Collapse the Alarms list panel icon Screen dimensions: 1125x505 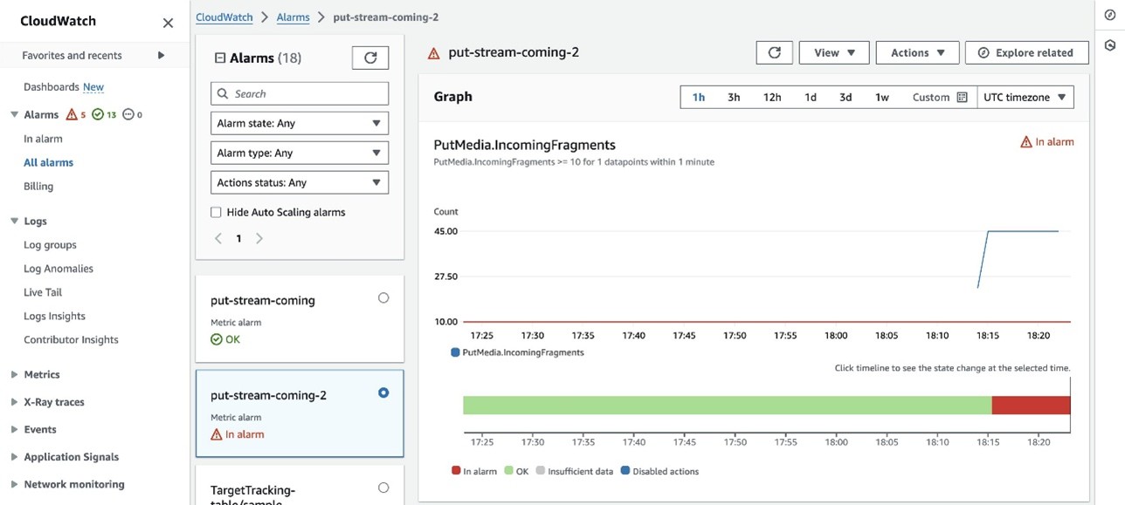[x=220, y=58]
